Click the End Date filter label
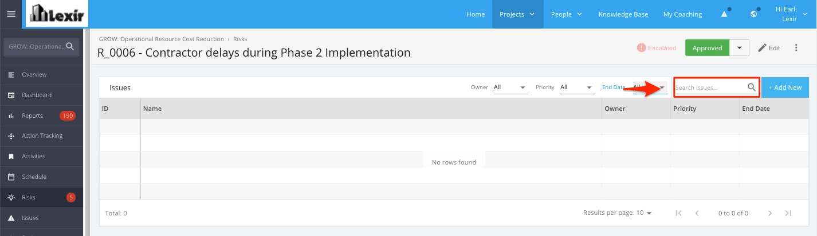817x236 pixels. [x=614, y=87]
